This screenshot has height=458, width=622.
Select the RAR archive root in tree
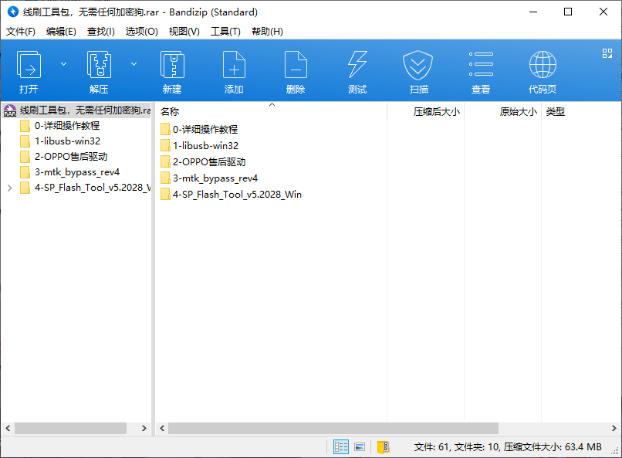tap(76, 110)
